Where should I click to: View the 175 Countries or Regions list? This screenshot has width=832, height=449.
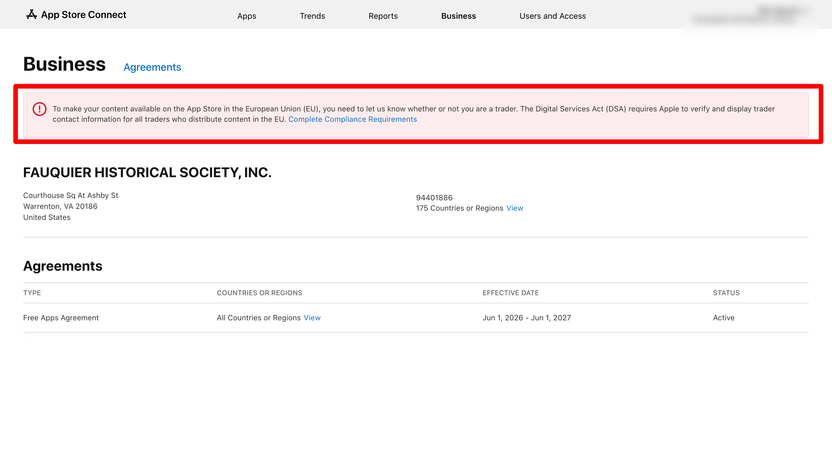[x=515, y=208]
